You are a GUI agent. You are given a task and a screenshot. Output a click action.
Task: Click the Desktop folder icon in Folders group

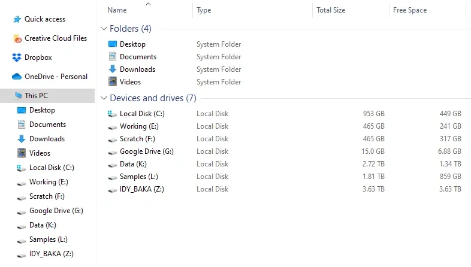pos(112,44)
